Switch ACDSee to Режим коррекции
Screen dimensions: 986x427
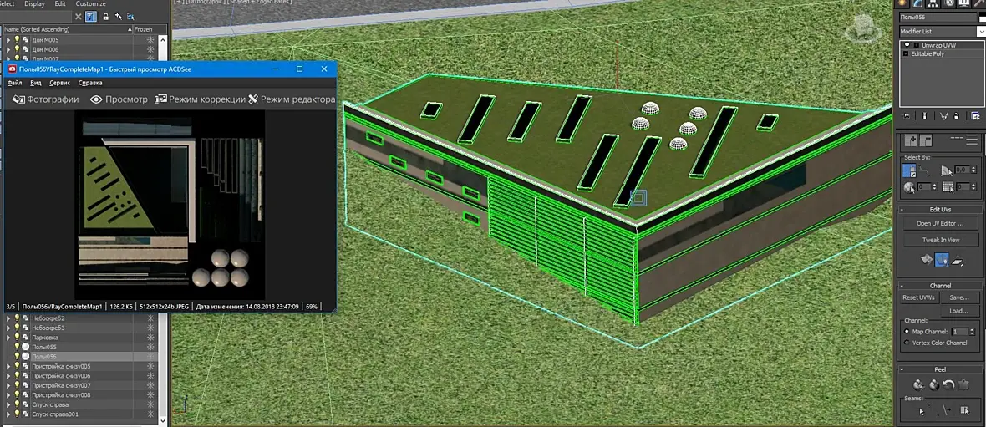click(200, 99)
